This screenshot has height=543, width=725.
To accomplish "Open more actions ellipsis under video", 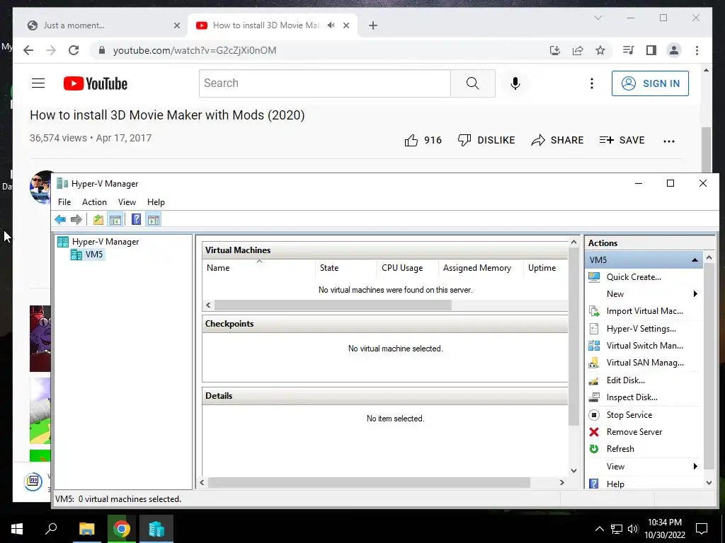I will 668,141.
